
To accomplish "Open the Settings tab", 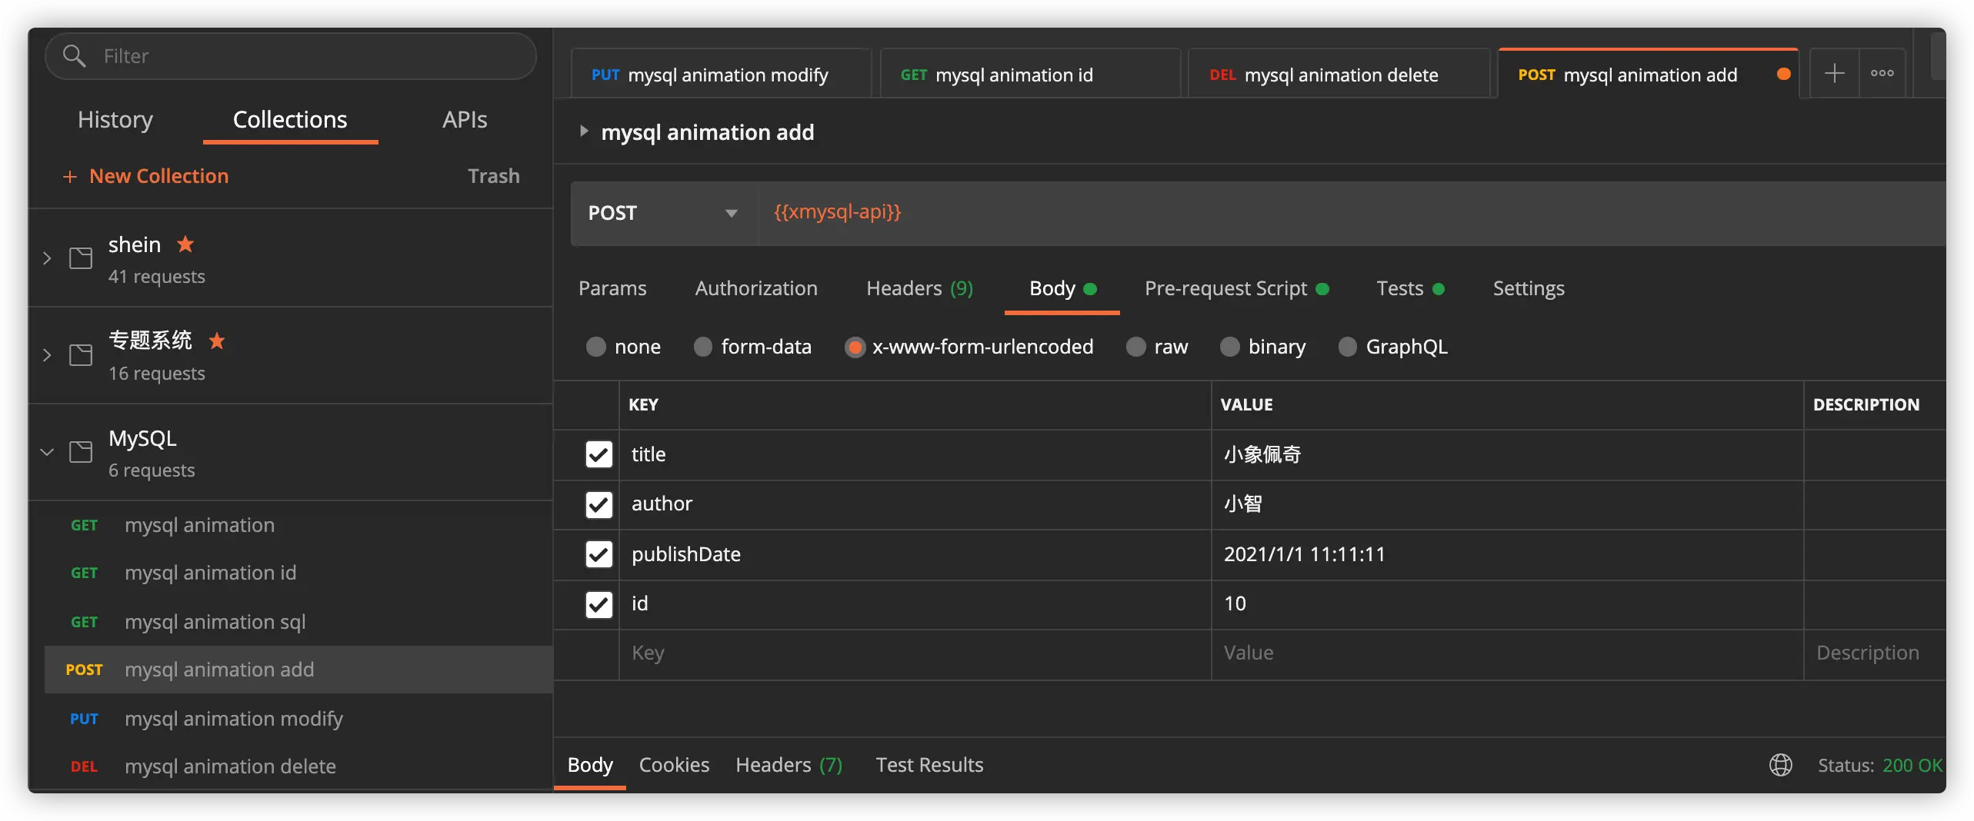I will (x=1529, y=288).
